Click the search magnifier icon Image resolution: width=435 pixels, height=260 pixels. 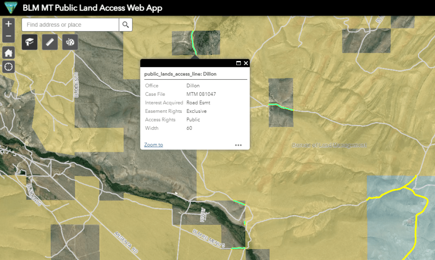(125, 25)
